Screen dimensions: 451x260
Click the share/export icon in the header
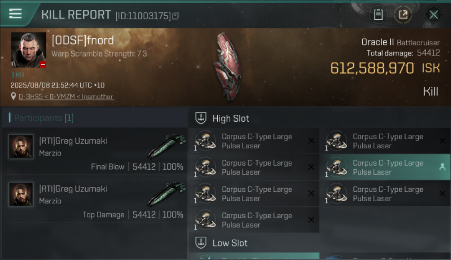(x=403, y=15)
